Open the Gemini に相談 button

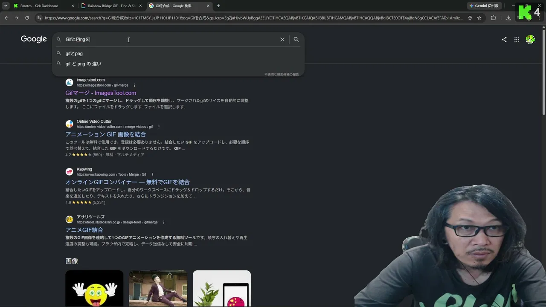(484, 6)
